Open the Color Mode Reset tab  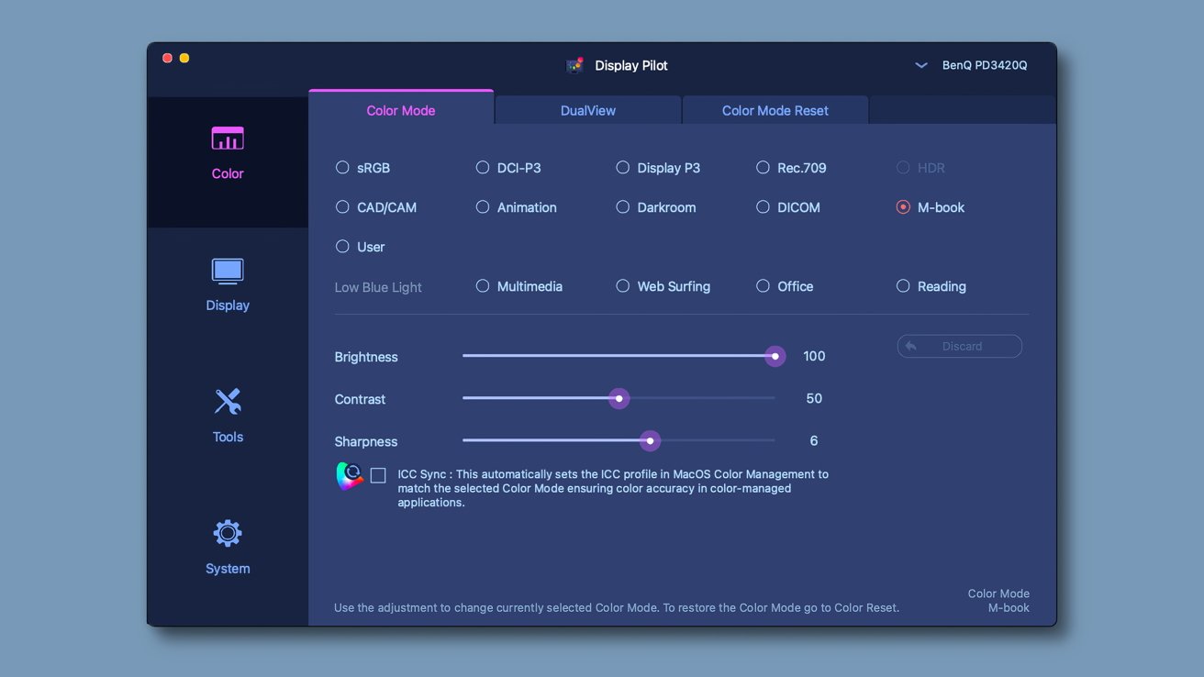(775, 110)
